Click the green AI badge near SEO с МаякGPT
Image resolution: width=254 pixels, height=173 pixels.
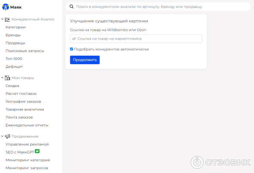click(x=37, y=151)
